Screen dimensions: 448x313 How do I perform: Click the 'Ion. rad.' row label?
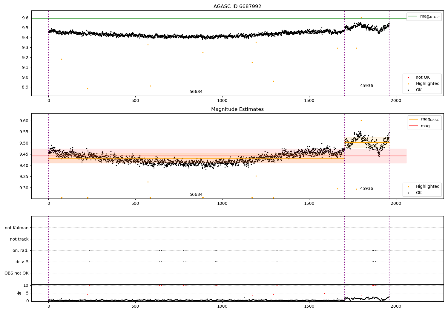coord(20,251)
